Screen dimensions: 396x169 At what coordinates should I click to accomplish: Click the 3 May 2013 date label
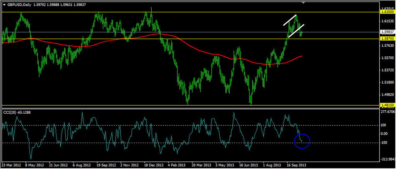tap(225, 164)
